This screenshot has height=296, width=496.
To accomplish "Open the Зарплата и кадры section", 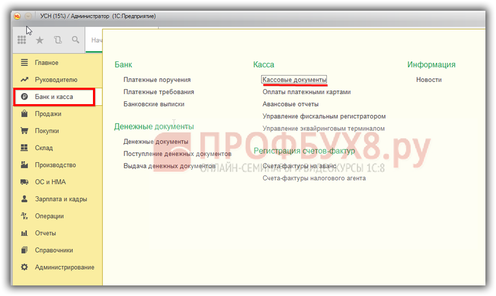I will [x=60, y=199].
